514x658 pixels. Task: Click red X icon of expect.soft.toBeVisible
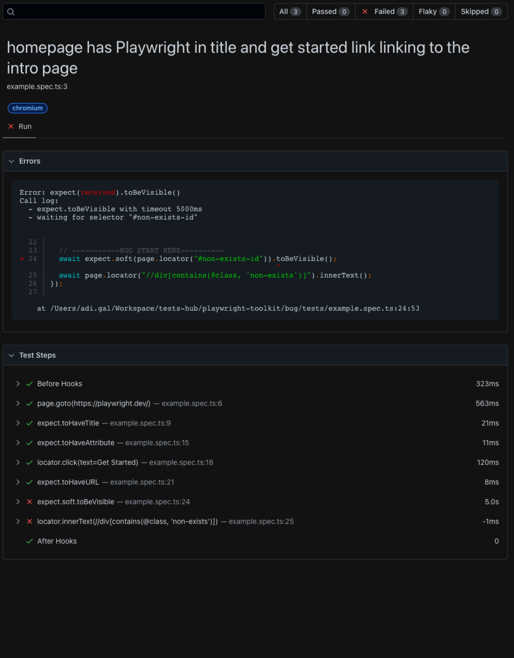point(30,502)
